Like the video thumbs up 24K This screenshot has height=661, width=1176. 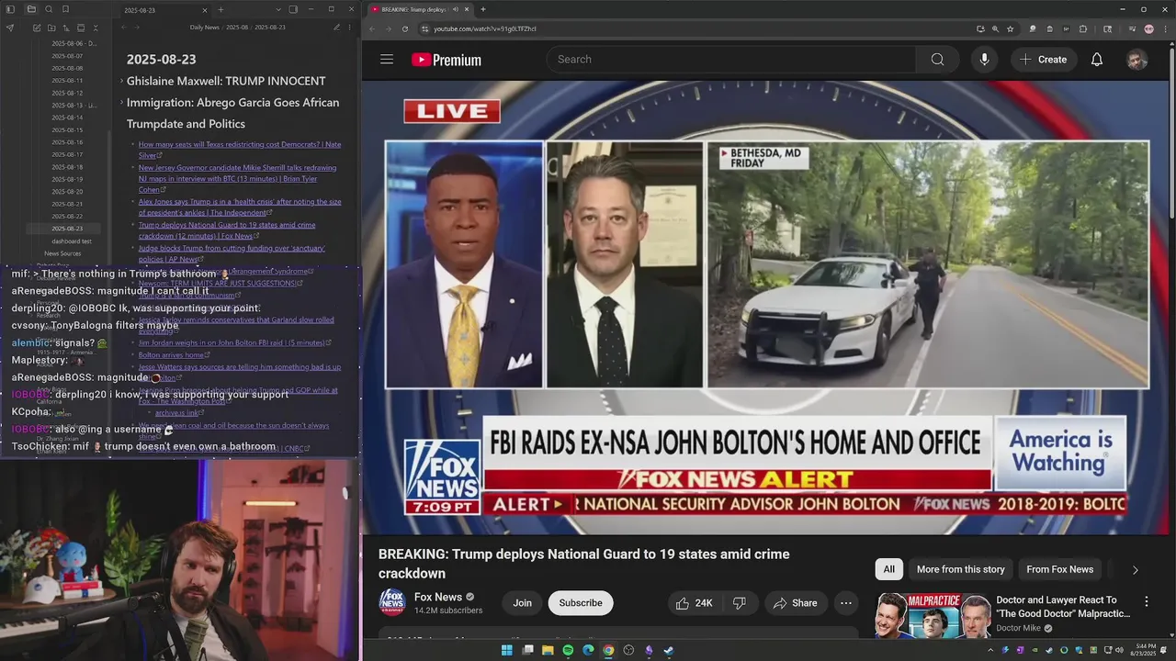[694, 603]
